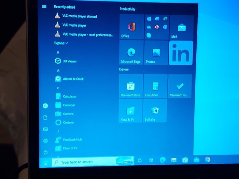
Task: Open Alarms & Clock app
Action: [69, 79]
